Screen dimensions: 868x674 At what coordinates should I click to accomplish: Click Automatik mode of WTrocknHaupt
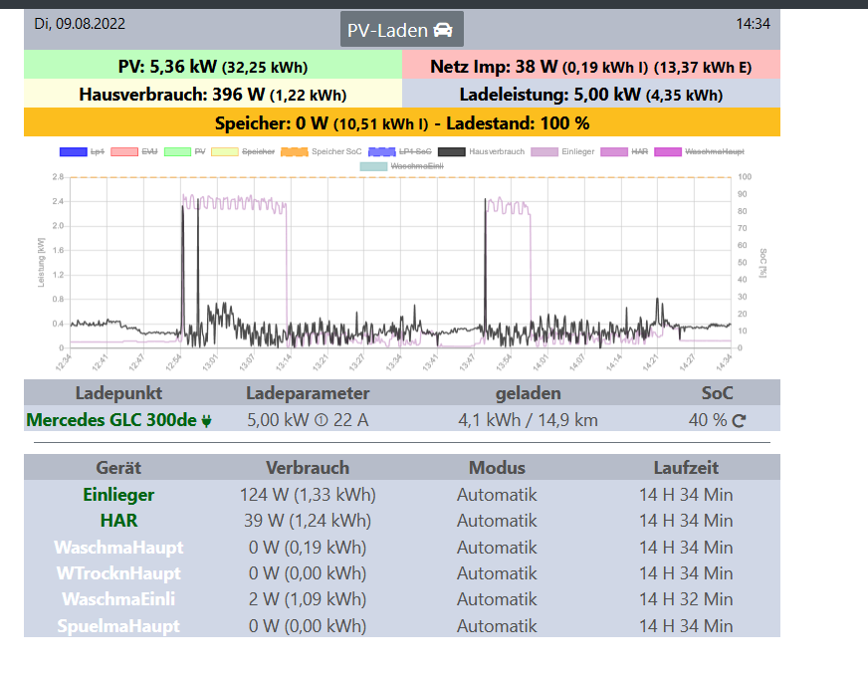coord(497,573)
